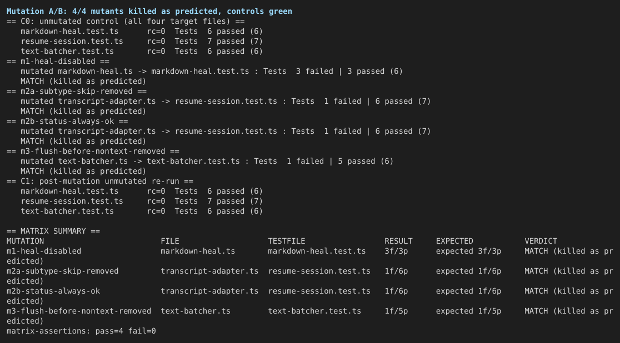Screen dimensions: 620x343
Task: Click 'markdown-heal.ts' in the matrix FILE column
Action: pyautogui.click(x=198, y=251)
